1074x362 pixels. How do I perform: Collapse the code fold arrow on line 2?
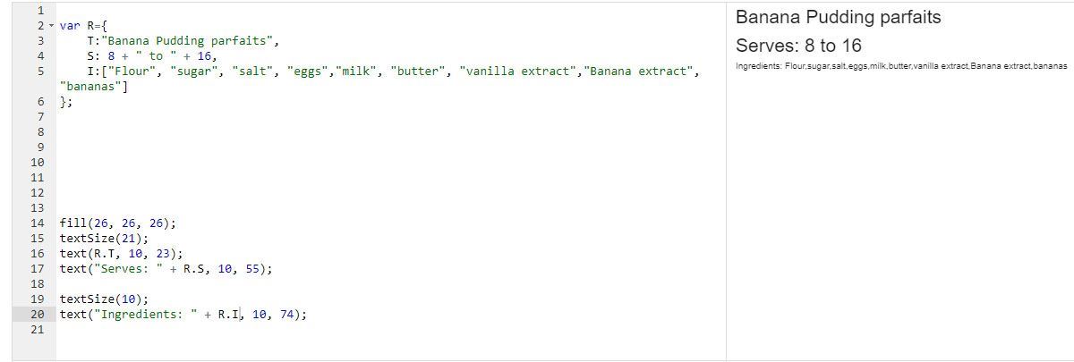click(x=51, y=26)
